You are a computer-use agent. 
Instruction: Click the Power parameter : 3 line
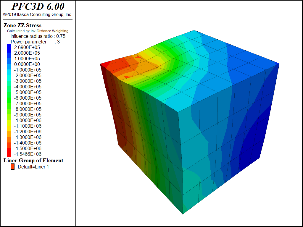[x=35, y=42]
